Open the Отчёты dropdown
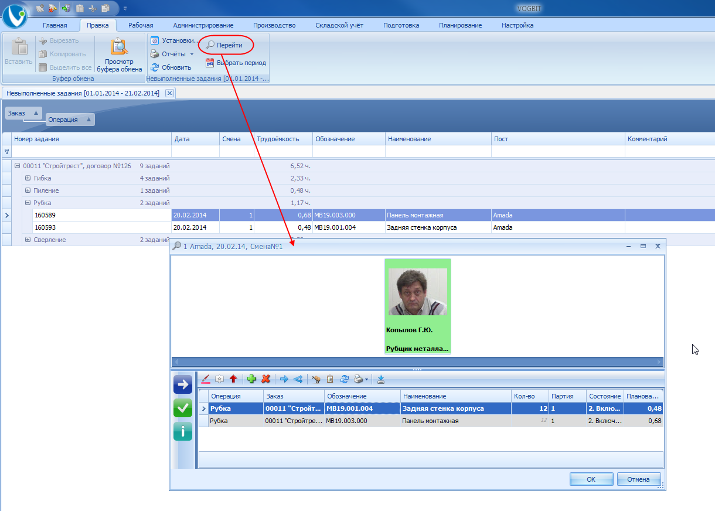This screenshot has width=715, height=511. click(172, 54)
